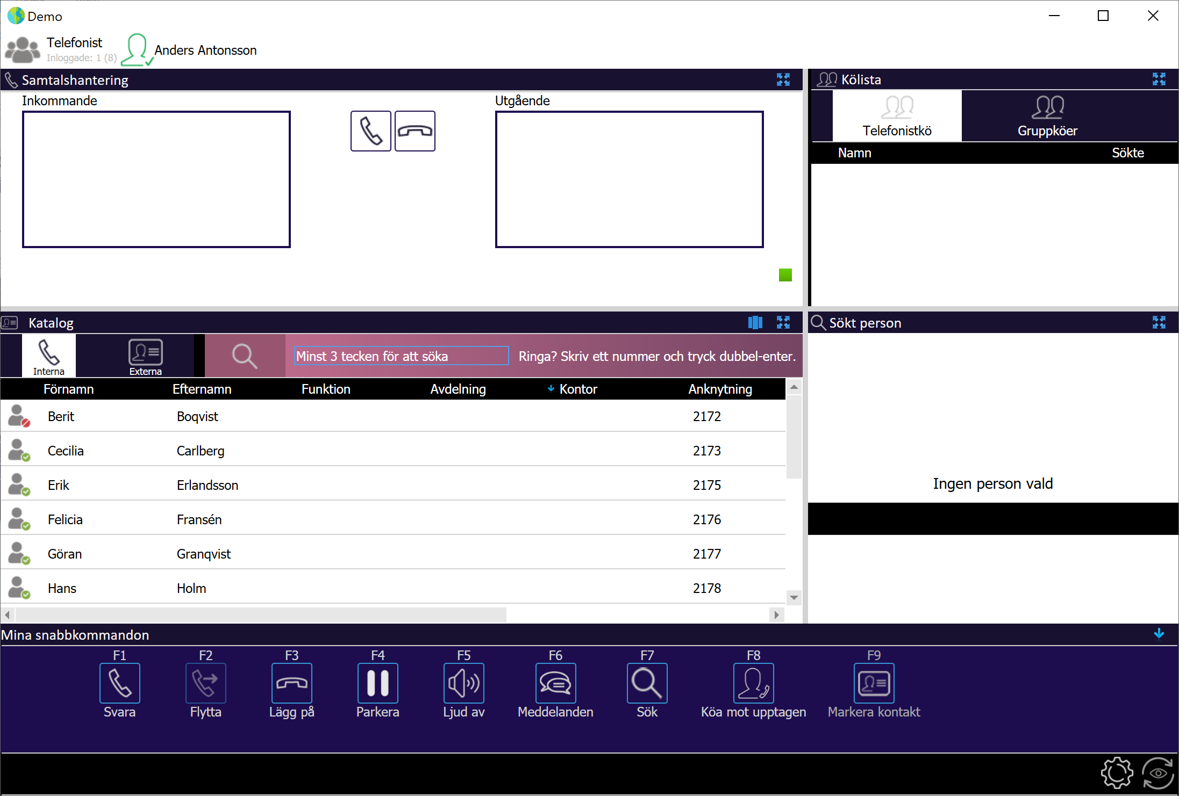
Task: Open F6 Meddelanden
Action: tap(555, 683)
